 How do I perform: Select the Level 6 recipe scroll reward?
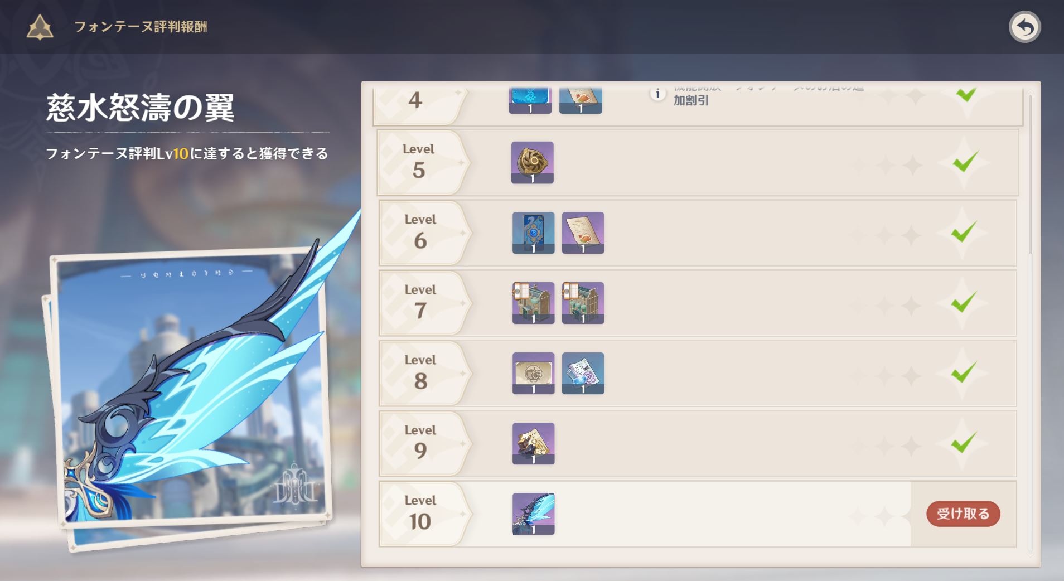coord(583,233)
